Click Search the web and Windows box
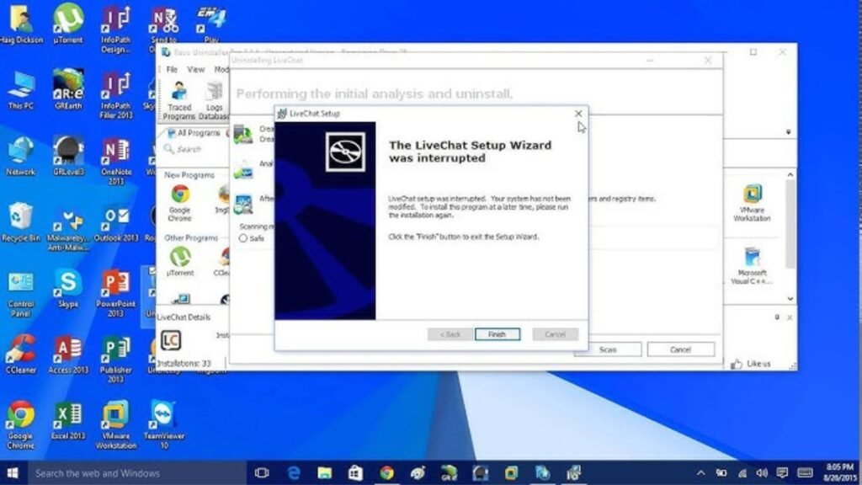The width and height of the screenshot is (862, 485). tap(137, 473)
